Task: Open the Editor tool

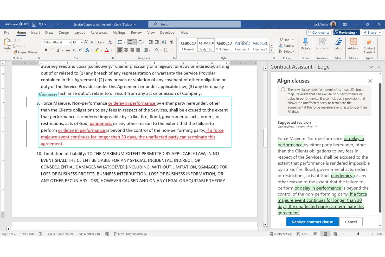Action: pyautogui.click(x=338, y=44)
